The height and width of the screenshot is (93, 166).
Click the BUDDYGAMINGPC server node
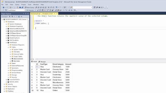pos(16,19)
